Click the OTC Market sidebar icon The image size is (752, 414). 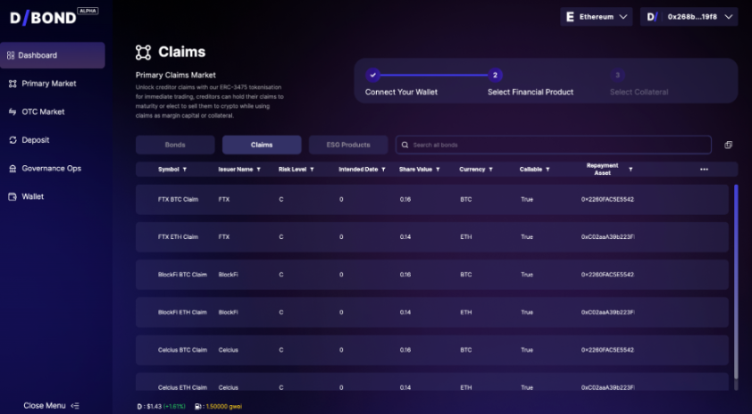coord(13,112)
